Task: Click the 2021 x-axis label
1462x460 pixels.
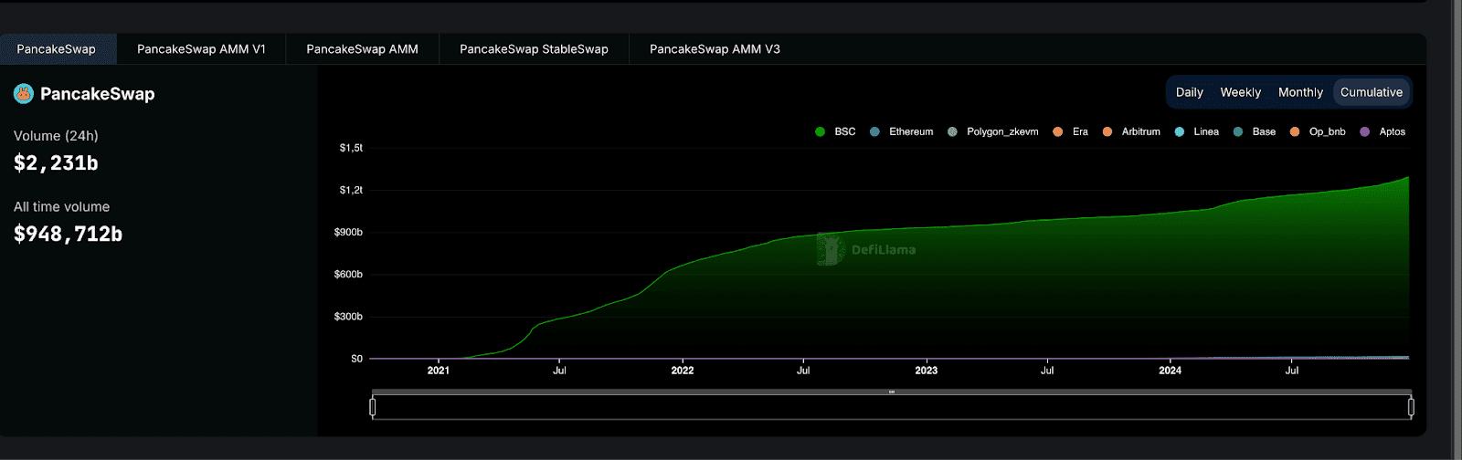Action: click(439, 371)
